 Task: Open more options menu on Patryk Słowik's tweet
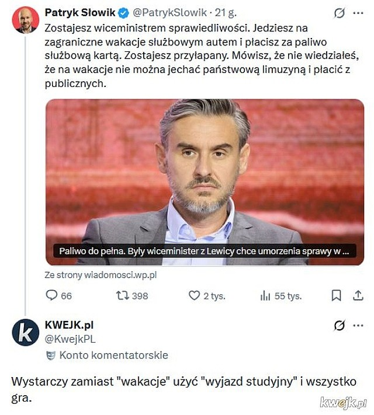tap(358, 12)
